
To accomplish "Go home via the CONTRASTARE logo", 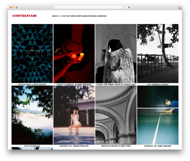I will [x=25, y=16].
